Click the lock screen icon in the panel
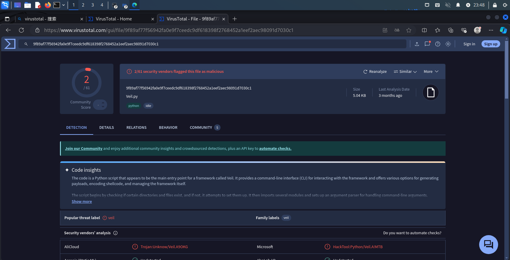The height and width of the screenshot is (260, 510). tap(495, 5)
